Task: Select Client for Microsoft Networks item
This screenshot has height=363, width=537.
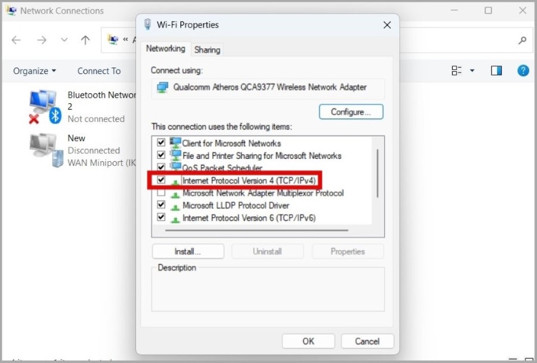Action: click(x=231, y=143)
